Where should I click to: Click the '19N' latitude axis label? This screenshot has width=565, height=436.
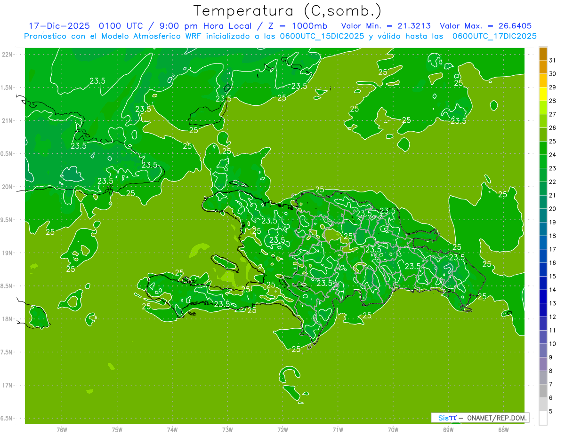click(x=8, y=253)
